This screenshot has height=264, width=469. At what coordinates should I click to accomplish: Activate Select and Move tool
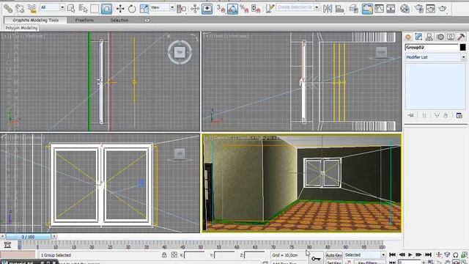120,8
